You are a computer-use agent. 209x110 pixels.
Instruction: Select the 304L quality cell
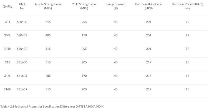(x=7, y=35)
